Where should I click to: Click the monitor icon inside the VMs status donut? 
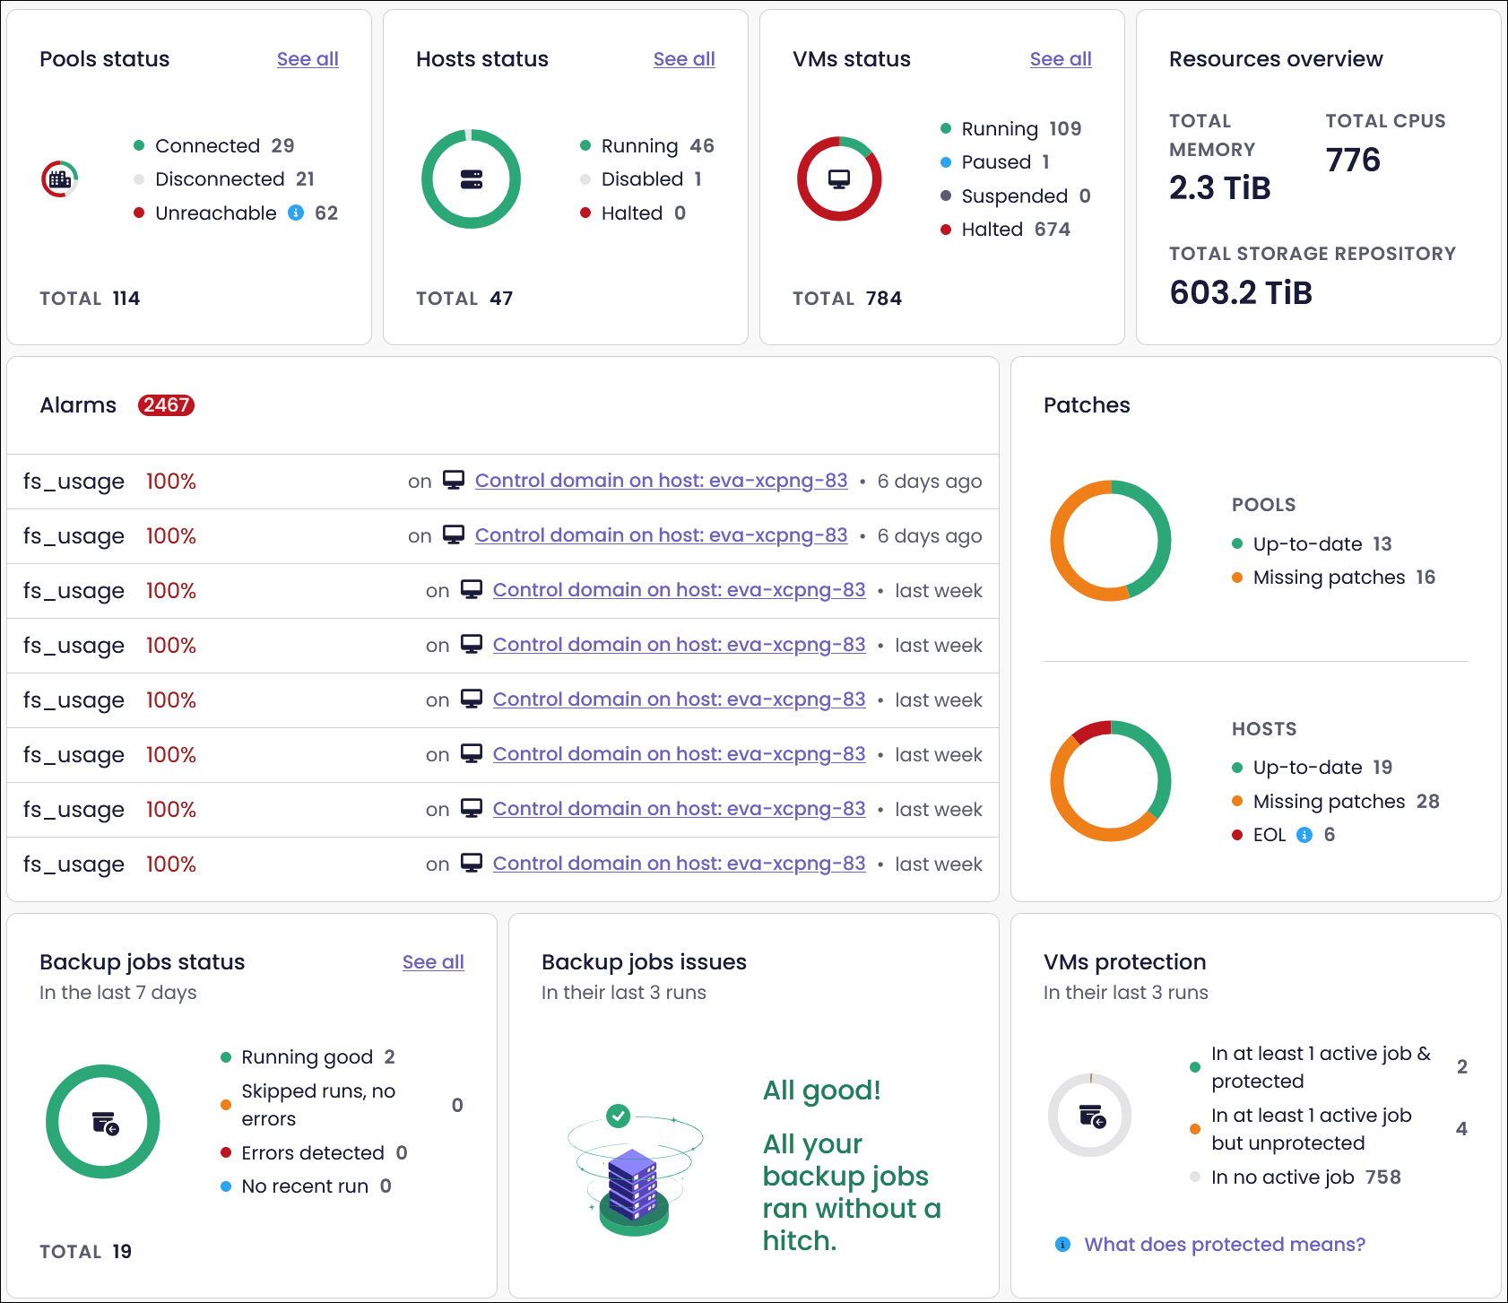pyautogui.click(x=839, y=179)
